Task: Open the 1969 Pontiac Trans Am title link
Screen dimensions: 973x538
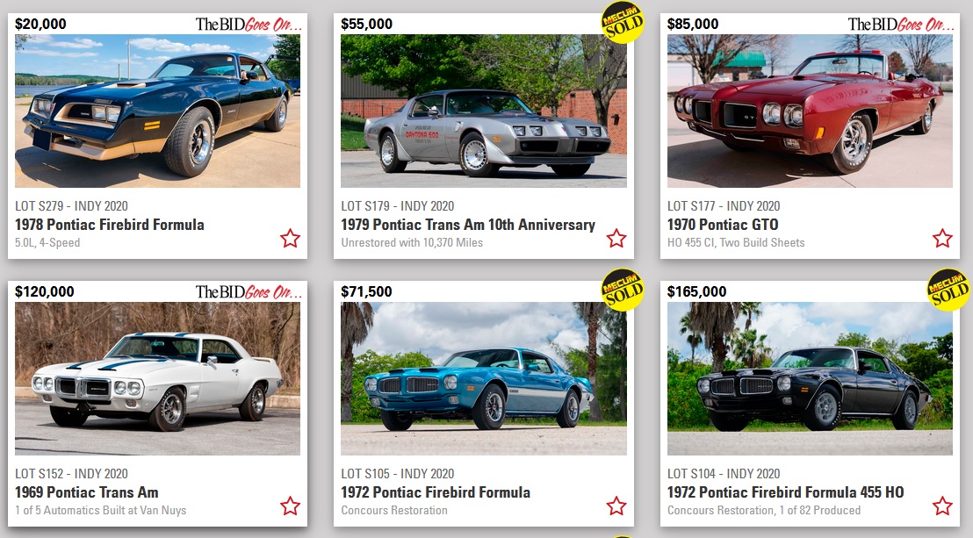Action: (x=86, y=492)
